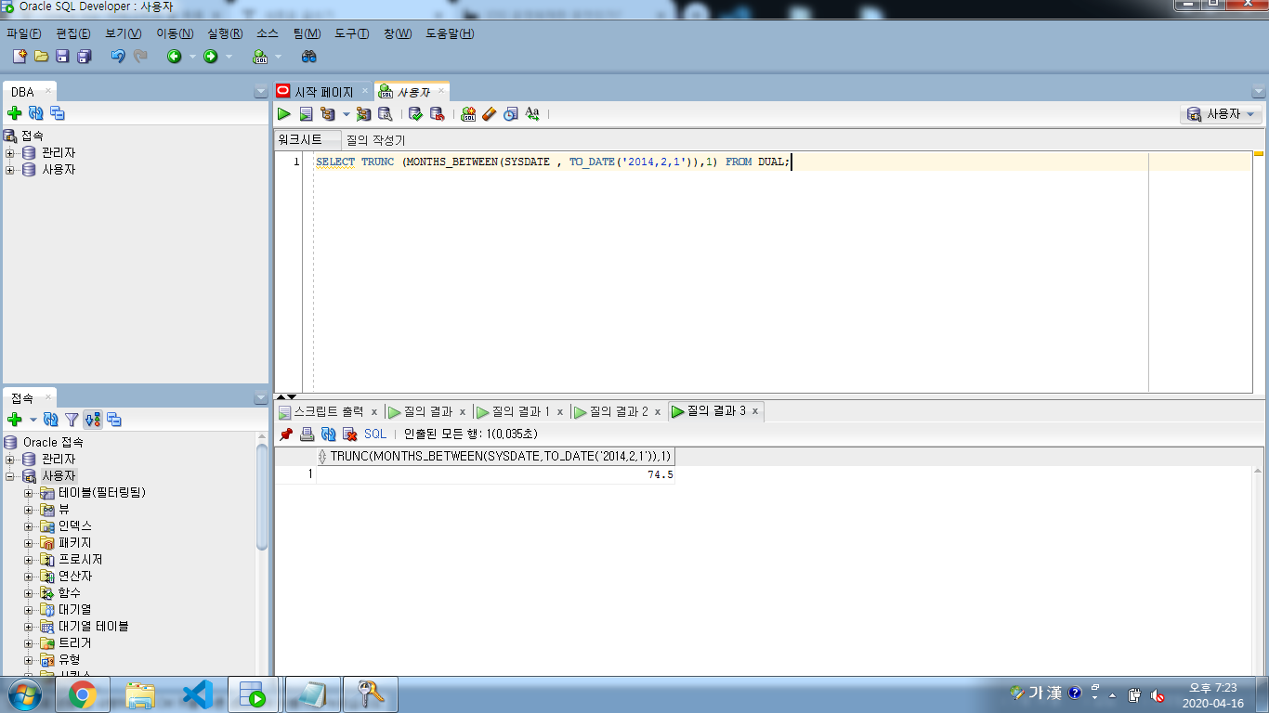The width and height of the screenshot is (1269, 713).
Task: Open the binoculars find database object icon
Action: tap(309, 57)
